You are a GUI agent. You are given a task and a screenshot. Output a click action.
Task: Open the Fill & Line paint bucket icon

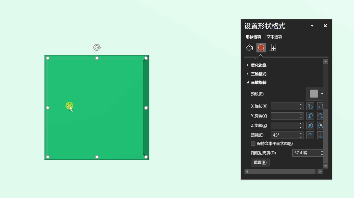click(x=249, y=48)
